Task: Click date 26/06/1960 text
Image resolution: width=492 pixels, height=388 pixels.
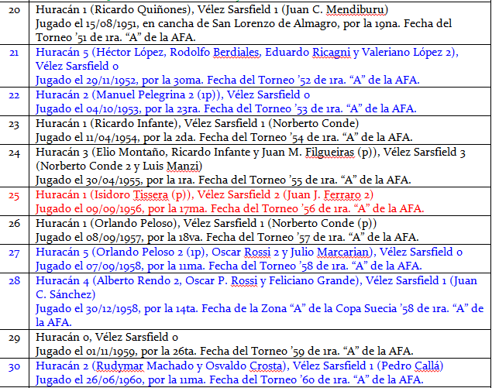Action: coord(114,380)
